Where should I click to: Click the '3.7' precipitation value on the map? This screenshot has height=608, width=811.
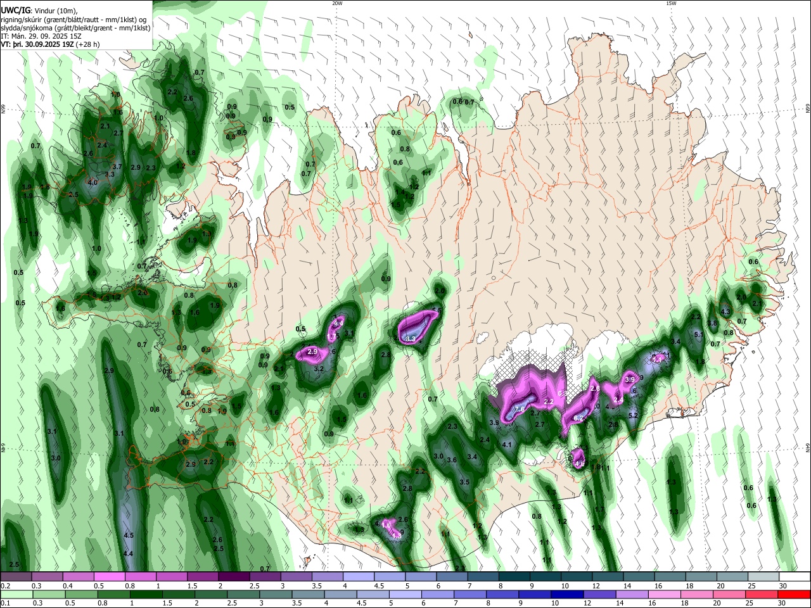pos(117,167)
